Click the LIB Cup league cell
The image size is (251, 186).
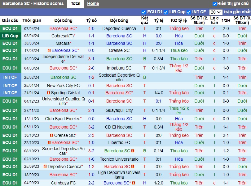coord(10,36)
